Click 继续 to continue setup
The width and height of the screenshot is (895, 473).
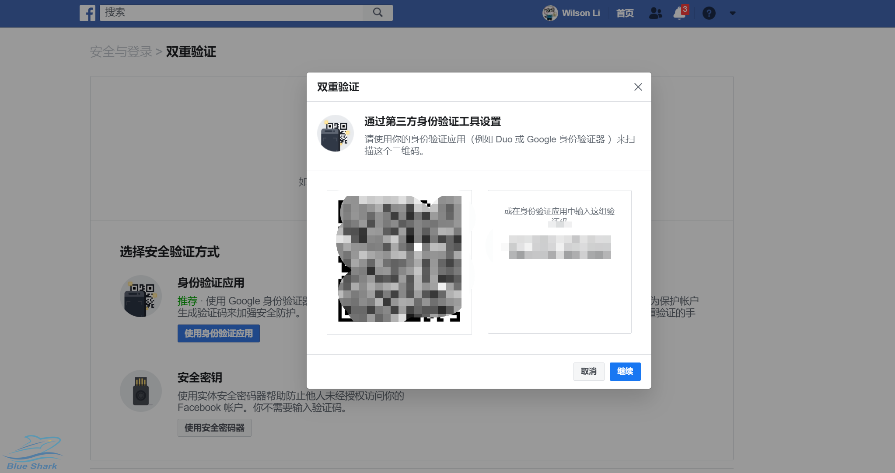[x=625, y=371]
